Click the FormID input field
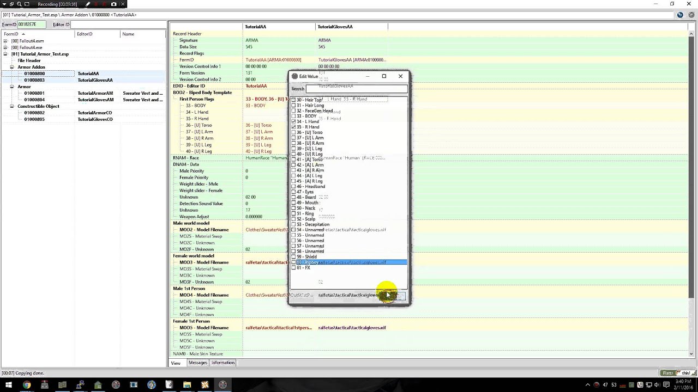The image size is (698, 392). click(x=31, y=24)
